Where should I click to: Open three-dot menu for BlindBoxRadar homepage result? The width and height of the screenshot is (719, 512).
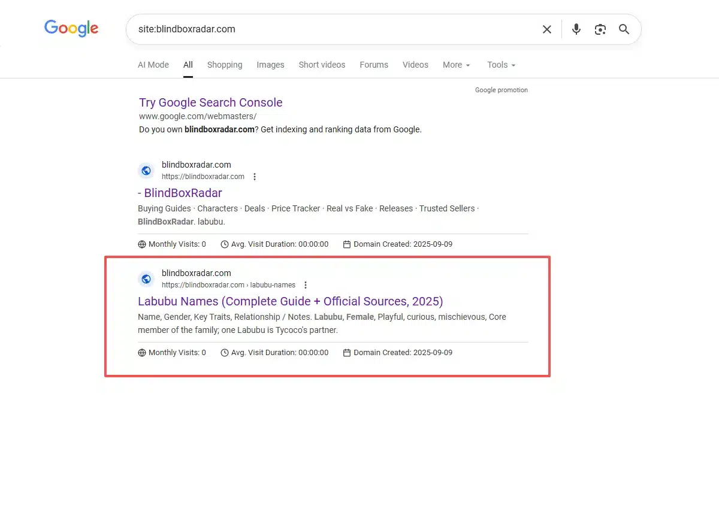(255, 177)
